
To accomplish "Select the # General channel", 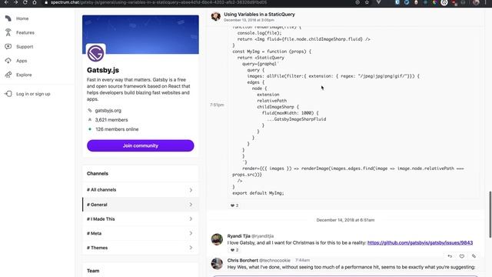I will [x=140, y=205].
